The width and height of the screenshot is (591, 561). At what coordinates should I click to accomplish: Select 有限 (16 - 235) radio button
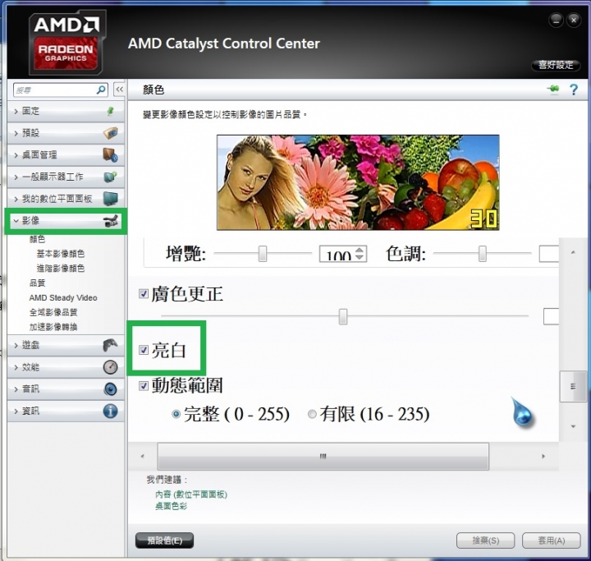(312, 414)
